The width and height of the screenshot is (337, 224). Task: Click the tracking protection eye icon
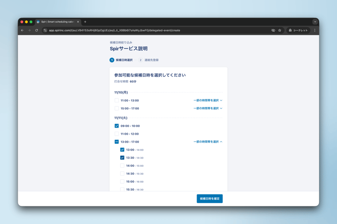(x=273, y=30)
